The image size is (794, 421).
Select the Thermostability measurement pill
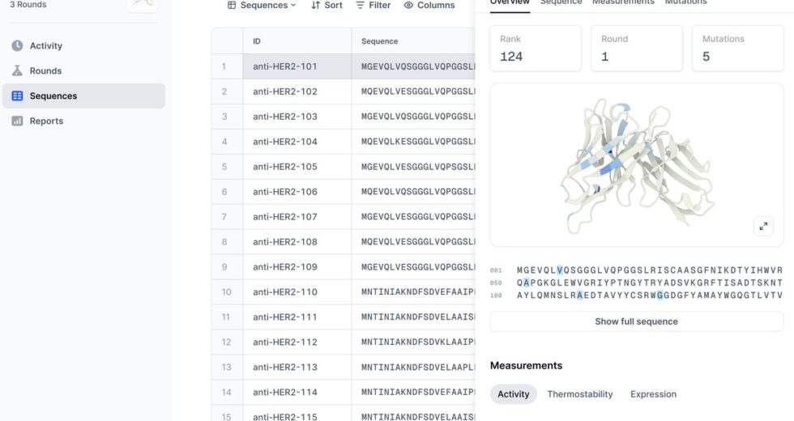tap(580, 394)
